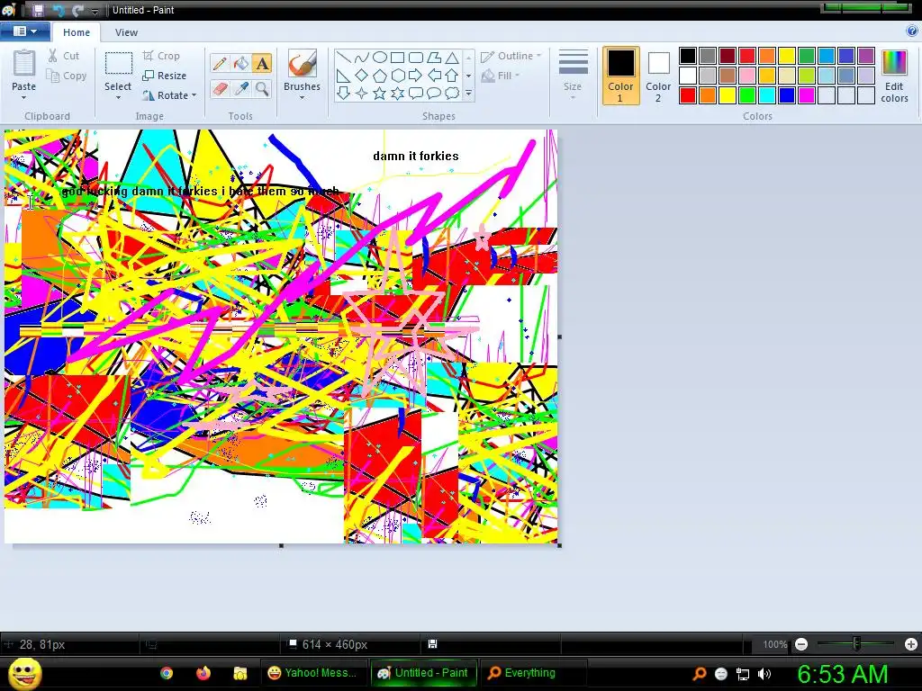The image size is (922, 691).
Task: Choose the Rectangle shape
Action: pyautogui.click(x=397, y=58)
